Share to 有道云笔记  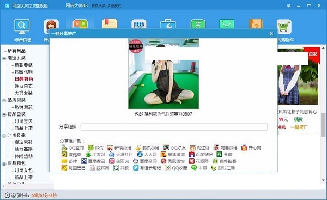click(x=147, y=168)
